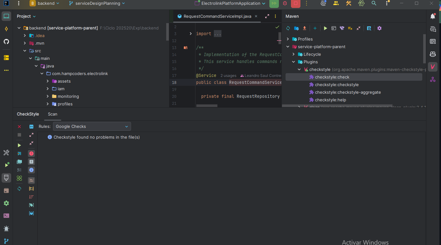The height and width of the screenshot is (245, 441).
Task: Toggle Skip Tests mode in Maven toolbar
Action: click(350, 28)
